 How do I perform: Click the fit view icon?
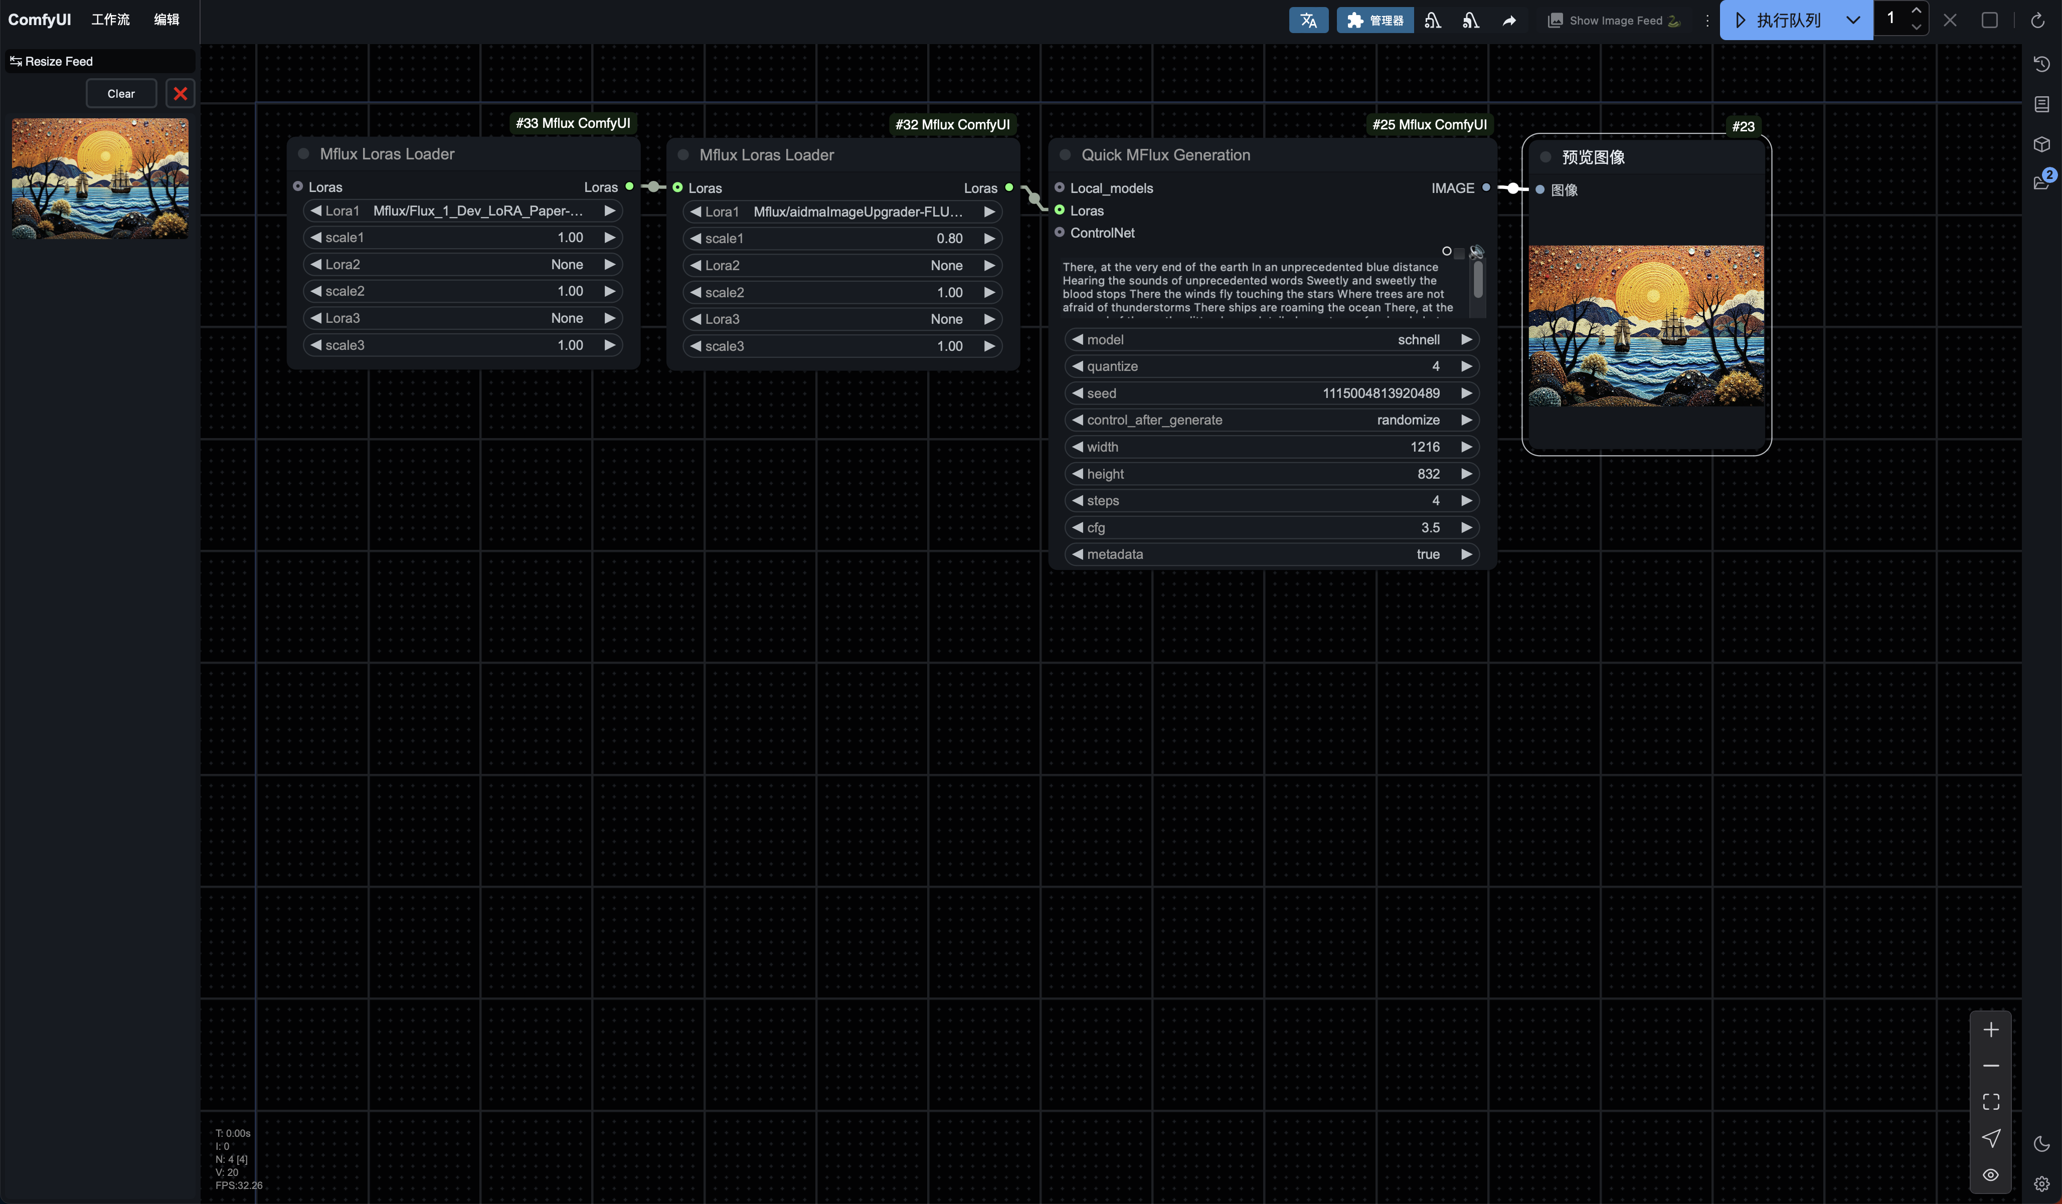(1991, 1102)
